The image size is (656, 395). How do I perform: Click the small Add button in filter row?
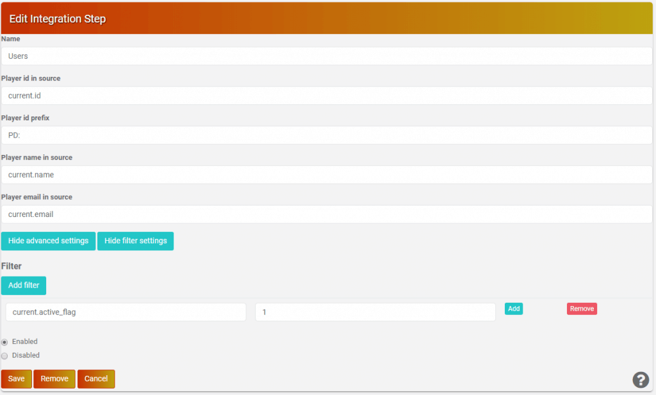(514, 309)
